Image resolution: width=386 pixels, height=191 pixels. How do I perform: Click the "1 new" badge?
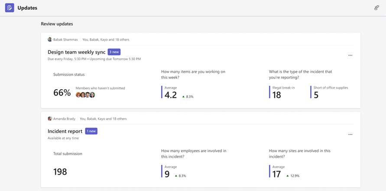point(91,131)
